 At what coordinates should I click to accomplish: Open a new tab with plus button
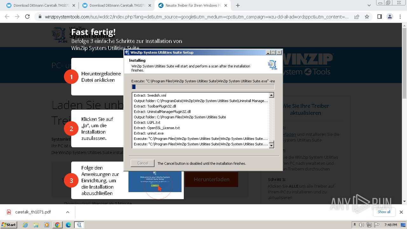(x=238, y=5)
